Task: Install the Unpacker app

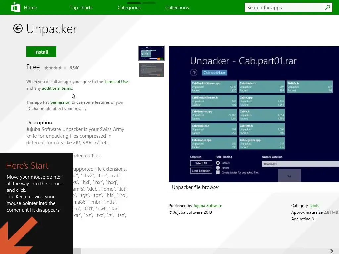Action: [x=41, y=52]
